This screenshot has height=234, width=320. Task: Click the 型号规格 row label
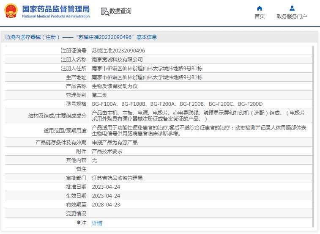tap(76, 104)
